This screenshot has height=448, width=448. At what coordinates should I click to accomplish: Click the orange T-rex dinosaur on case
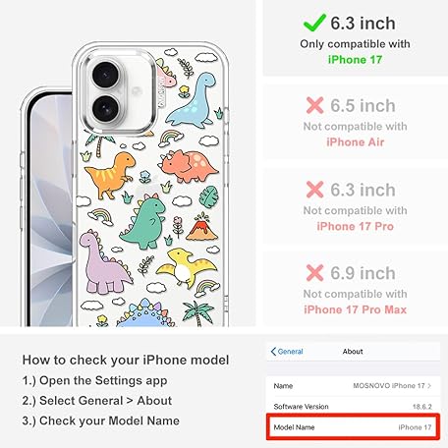(x=110, y=175)
